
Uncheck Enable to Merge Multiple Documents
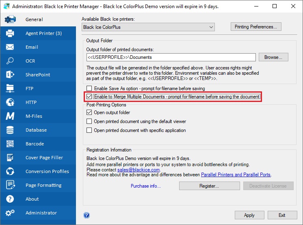tap(89, 96)
